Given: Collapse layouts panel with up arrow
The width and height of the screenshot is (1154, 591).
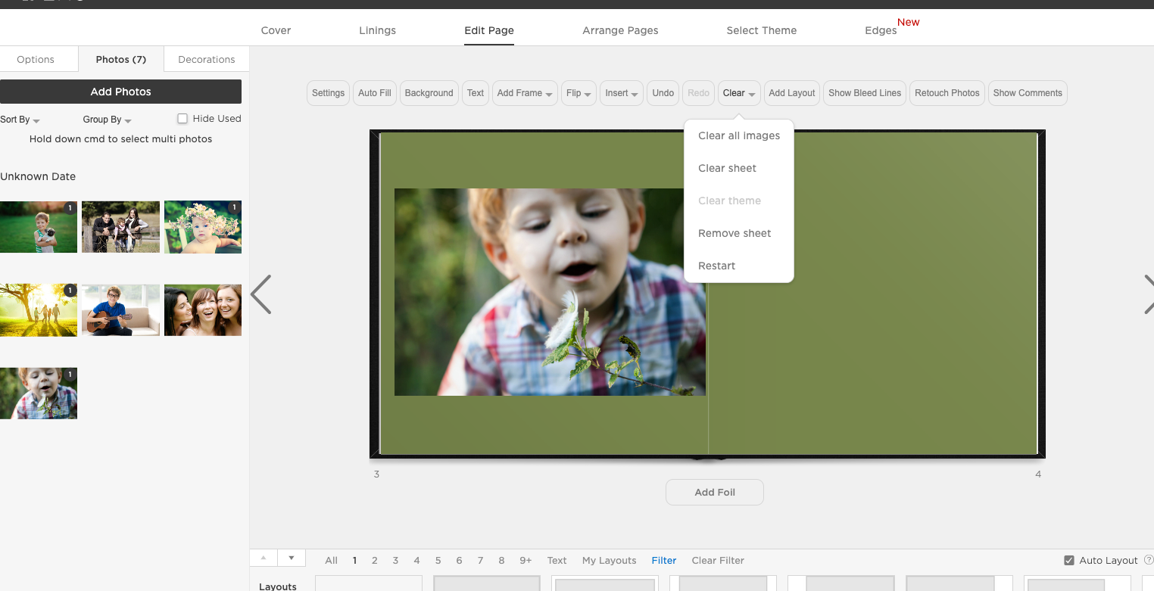Looking at the screenshot, I should click(264, 558).
